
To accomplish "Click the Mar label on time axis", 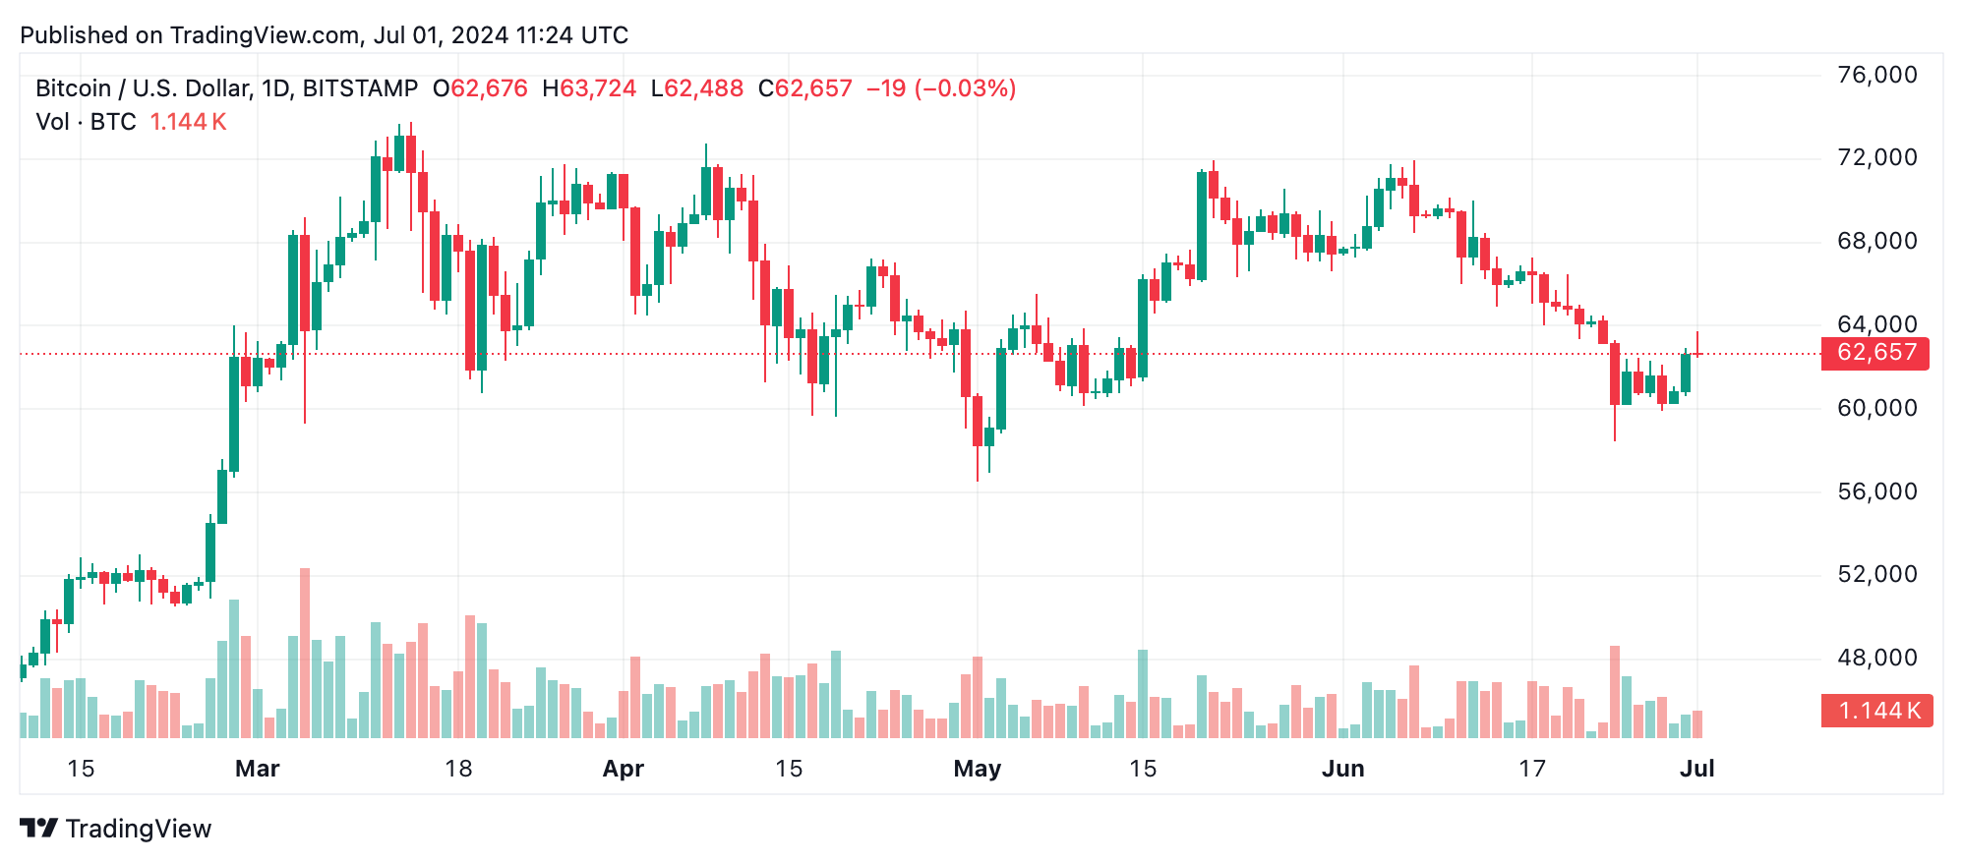I will pyautogui.click(x=257, y=769).
